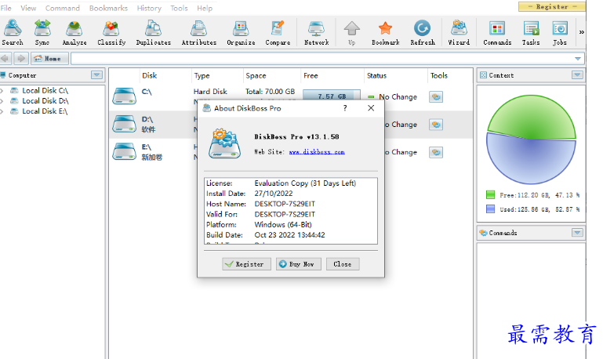
Task: Click the yellow Register banner button
Action: [x=552, y=6]
